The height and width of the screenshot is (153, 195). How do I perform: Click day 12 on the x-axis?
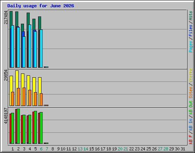(x=74, y=149)
